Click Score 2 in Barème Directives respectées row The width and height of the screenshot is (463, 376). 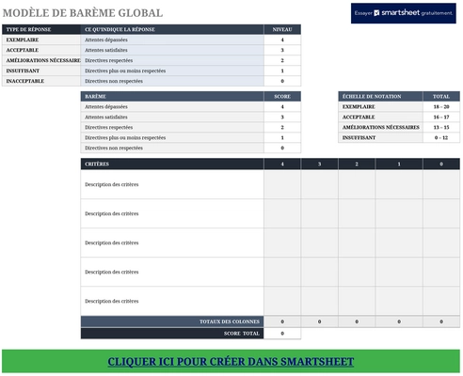point(282,128)
